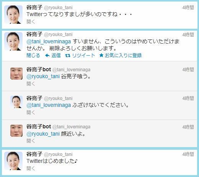The width and height of the screenshot is (199, 177).
Task: Click お気に入りに登録 favorite link
Action: (x=123, y=56)
